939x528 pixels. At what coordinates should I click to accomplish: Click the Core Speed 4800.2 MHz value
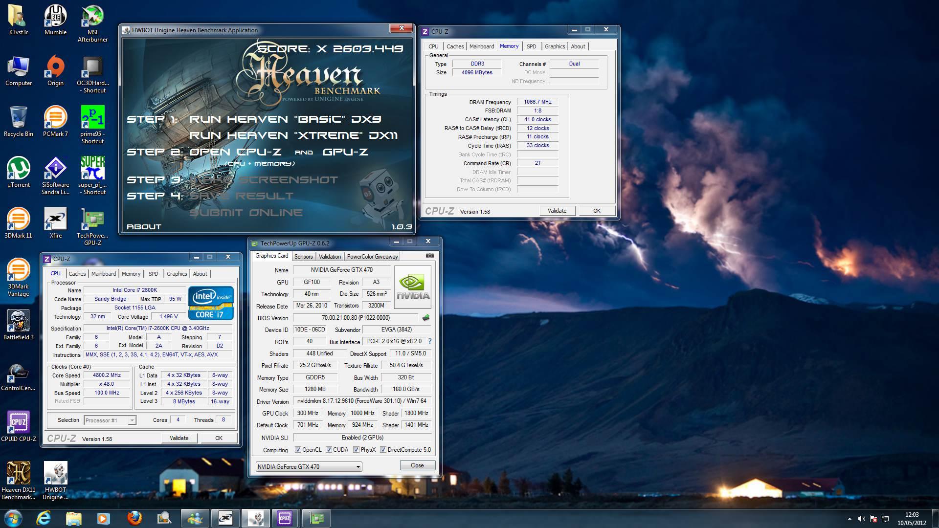(107, 375)
